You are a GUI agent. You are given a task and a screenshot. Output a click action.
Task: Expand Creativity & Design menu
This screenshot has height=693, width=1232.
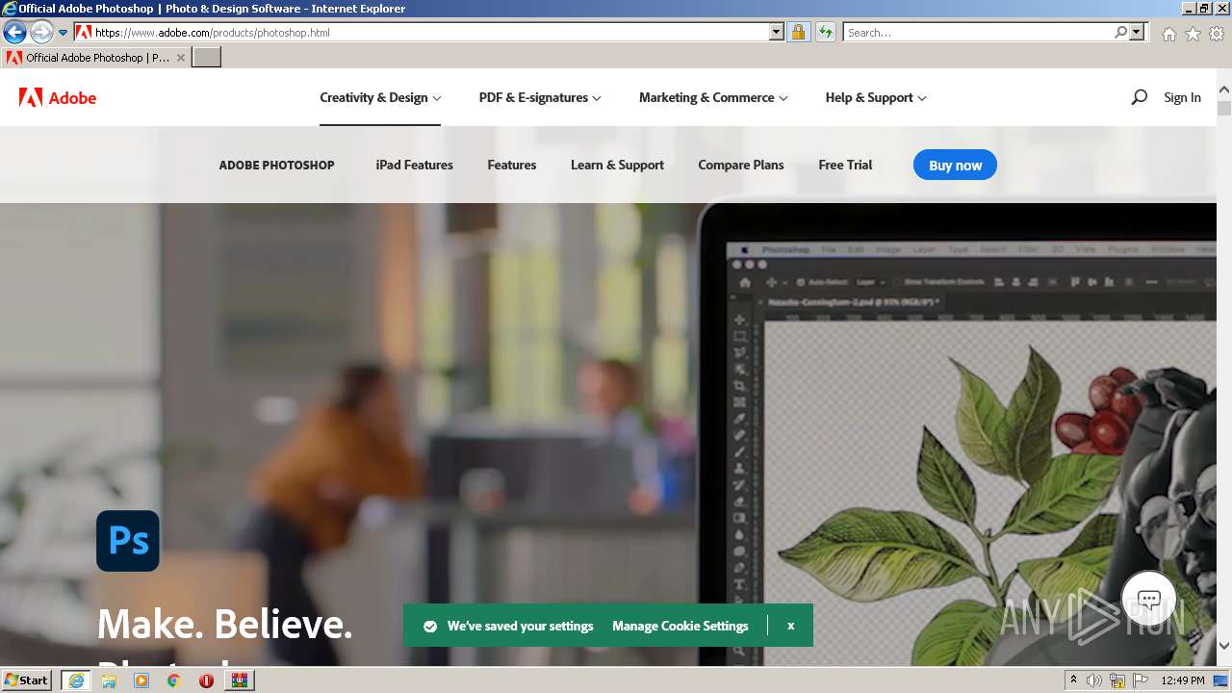click(380, 97)
